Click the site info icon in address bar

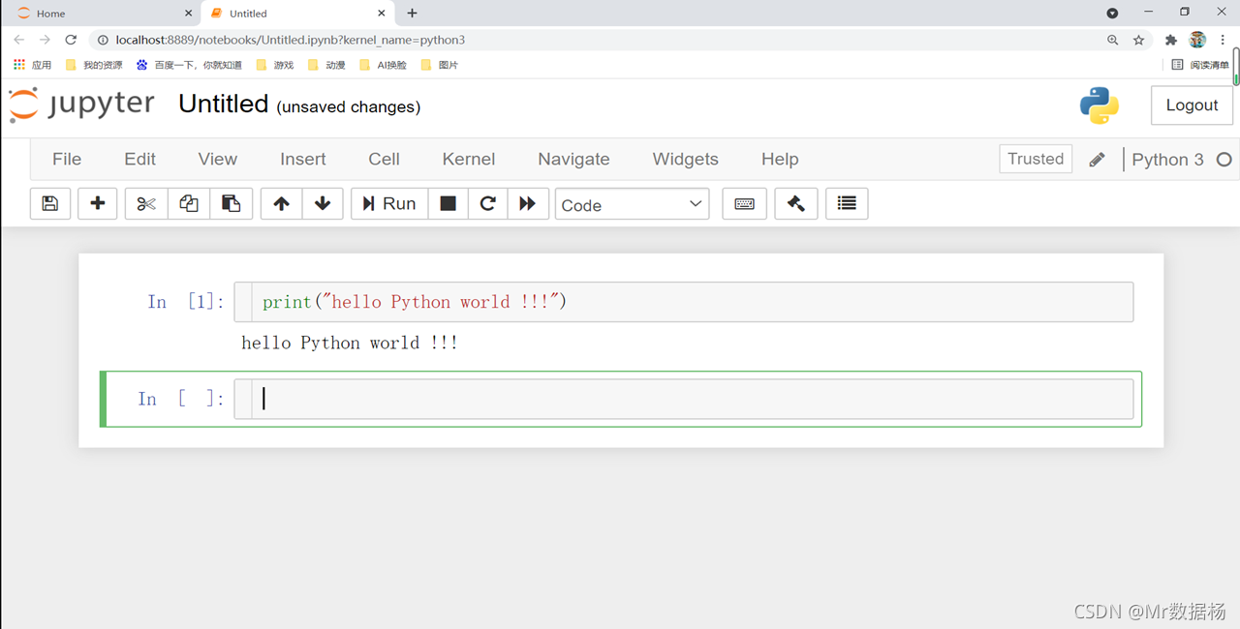click(103, 40)
